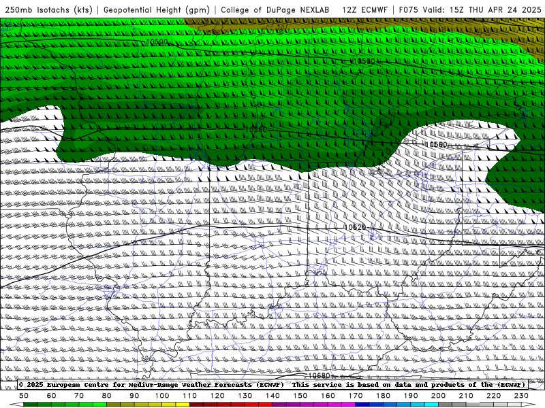Screen dimensions: 545x408
Task: Click the dark blue swatch in the legend
Action: coord(362,404)
